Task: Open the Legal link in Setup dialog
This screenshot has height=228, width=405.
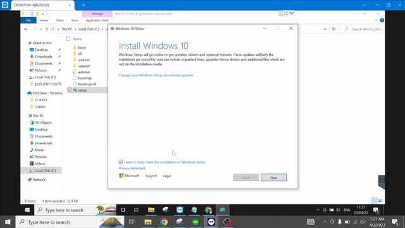Action: click(167, 176)
